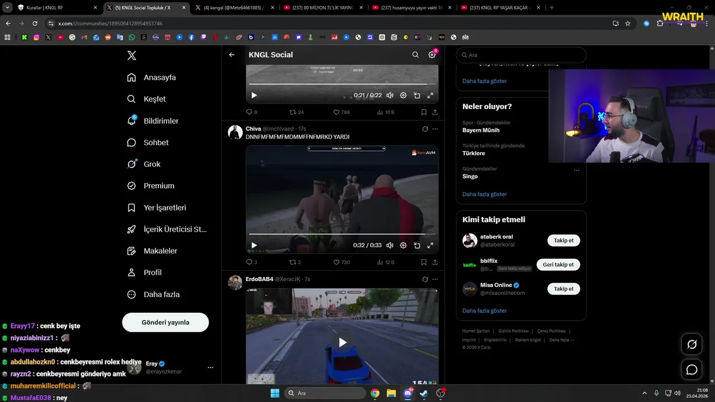Like Chiva's post with 730 likes
The image size is (715, 402).
[x=341, y=262]
